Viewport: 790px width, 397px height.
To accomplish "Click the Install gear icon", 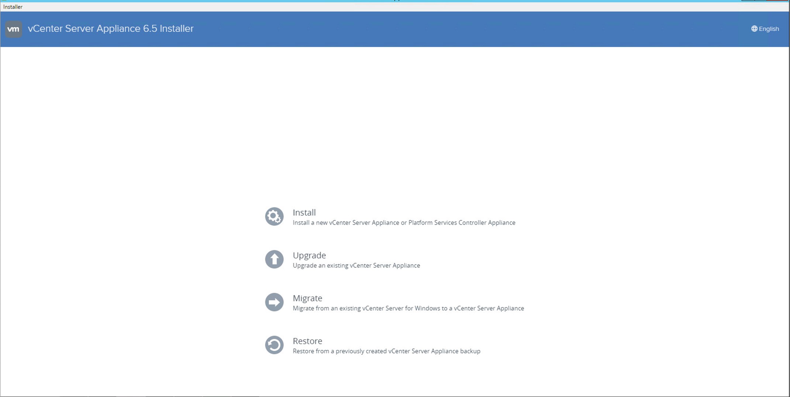I will click(x=274, y=217).
